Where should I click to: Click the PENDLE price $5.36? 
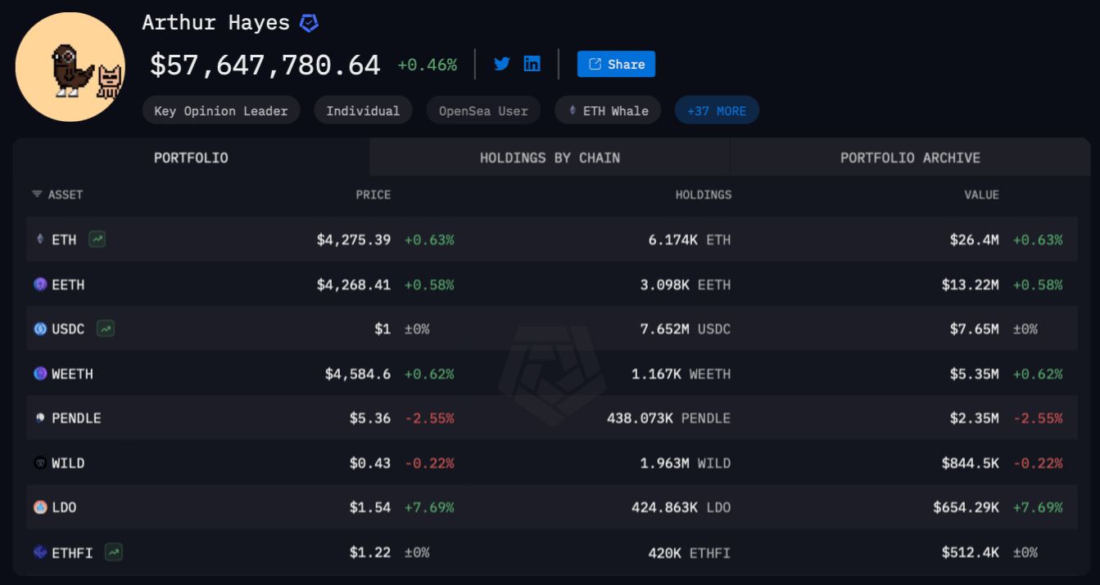pos(370,418)
